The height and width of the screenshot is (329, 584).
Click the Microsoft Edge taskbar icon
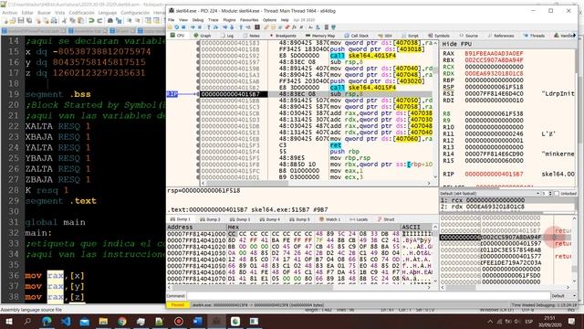click(47, 321)
